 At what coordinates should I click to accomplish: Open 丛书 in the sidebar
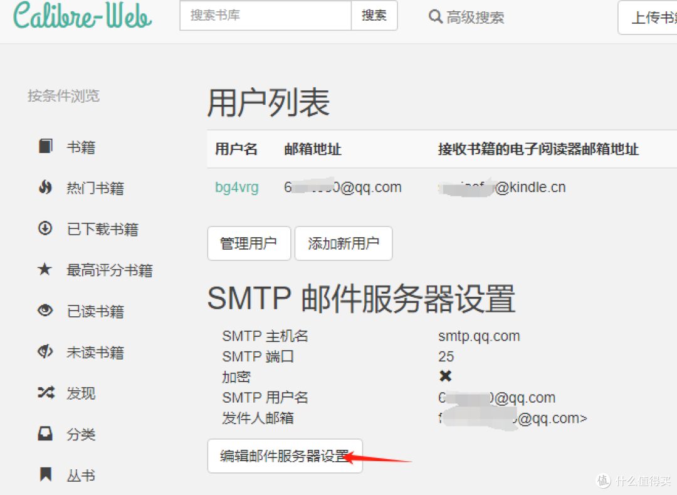pyautogui.click(x=81, y=476)
